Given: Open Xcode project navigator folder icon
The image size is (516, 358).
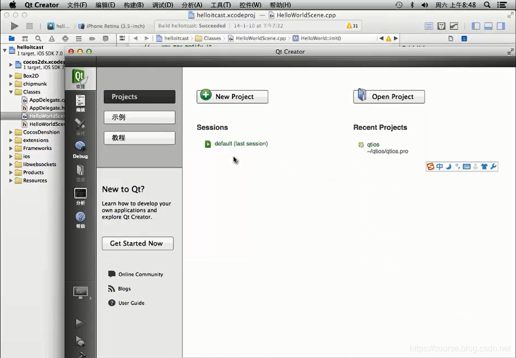Looking at the screenshot, I should pos(12,39).
